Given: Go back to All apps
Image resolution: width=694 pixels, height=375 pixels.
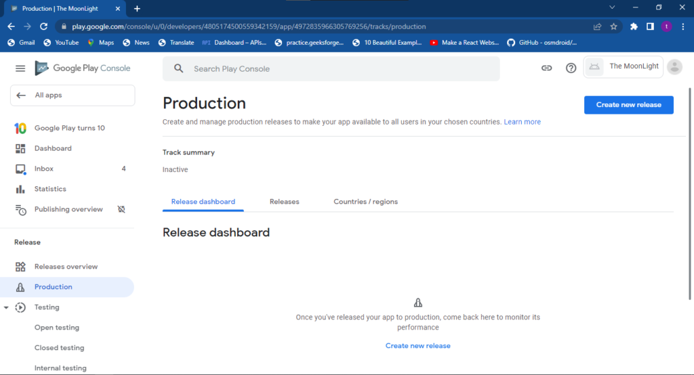Looking at the screenshot, I should tap(73, 95).
